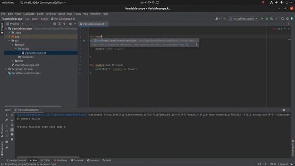The height and width of the screenshot is (166, 295).
Task: Click the Next Tip link in completion popup
Action: [184, 45]
